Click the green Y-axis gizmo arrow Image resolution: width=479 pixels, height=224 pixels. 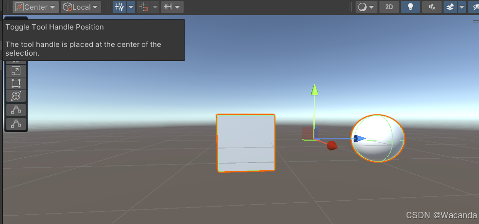tap(314, 90)
